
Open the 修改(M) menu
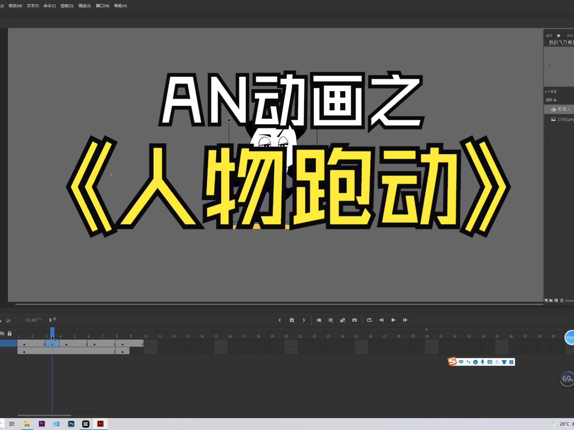pos(15,6)
